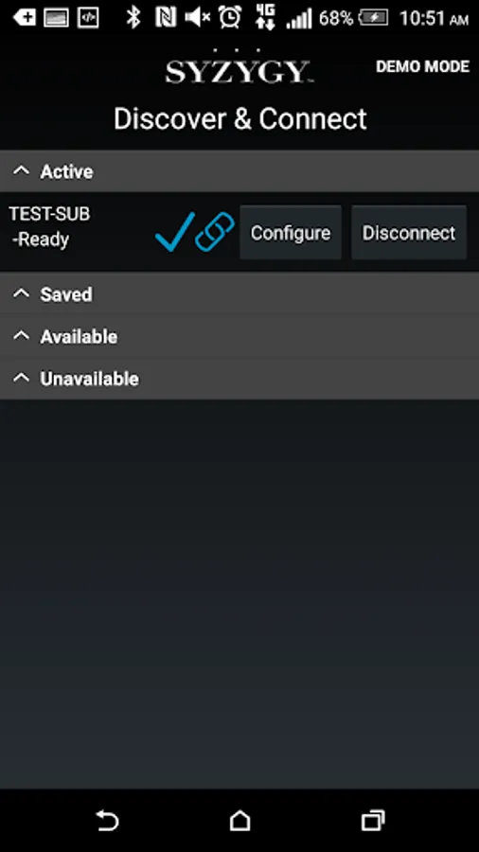479x852 pixels.
Task: Tap the Android back navigation icon
Action: click(107, 820)
